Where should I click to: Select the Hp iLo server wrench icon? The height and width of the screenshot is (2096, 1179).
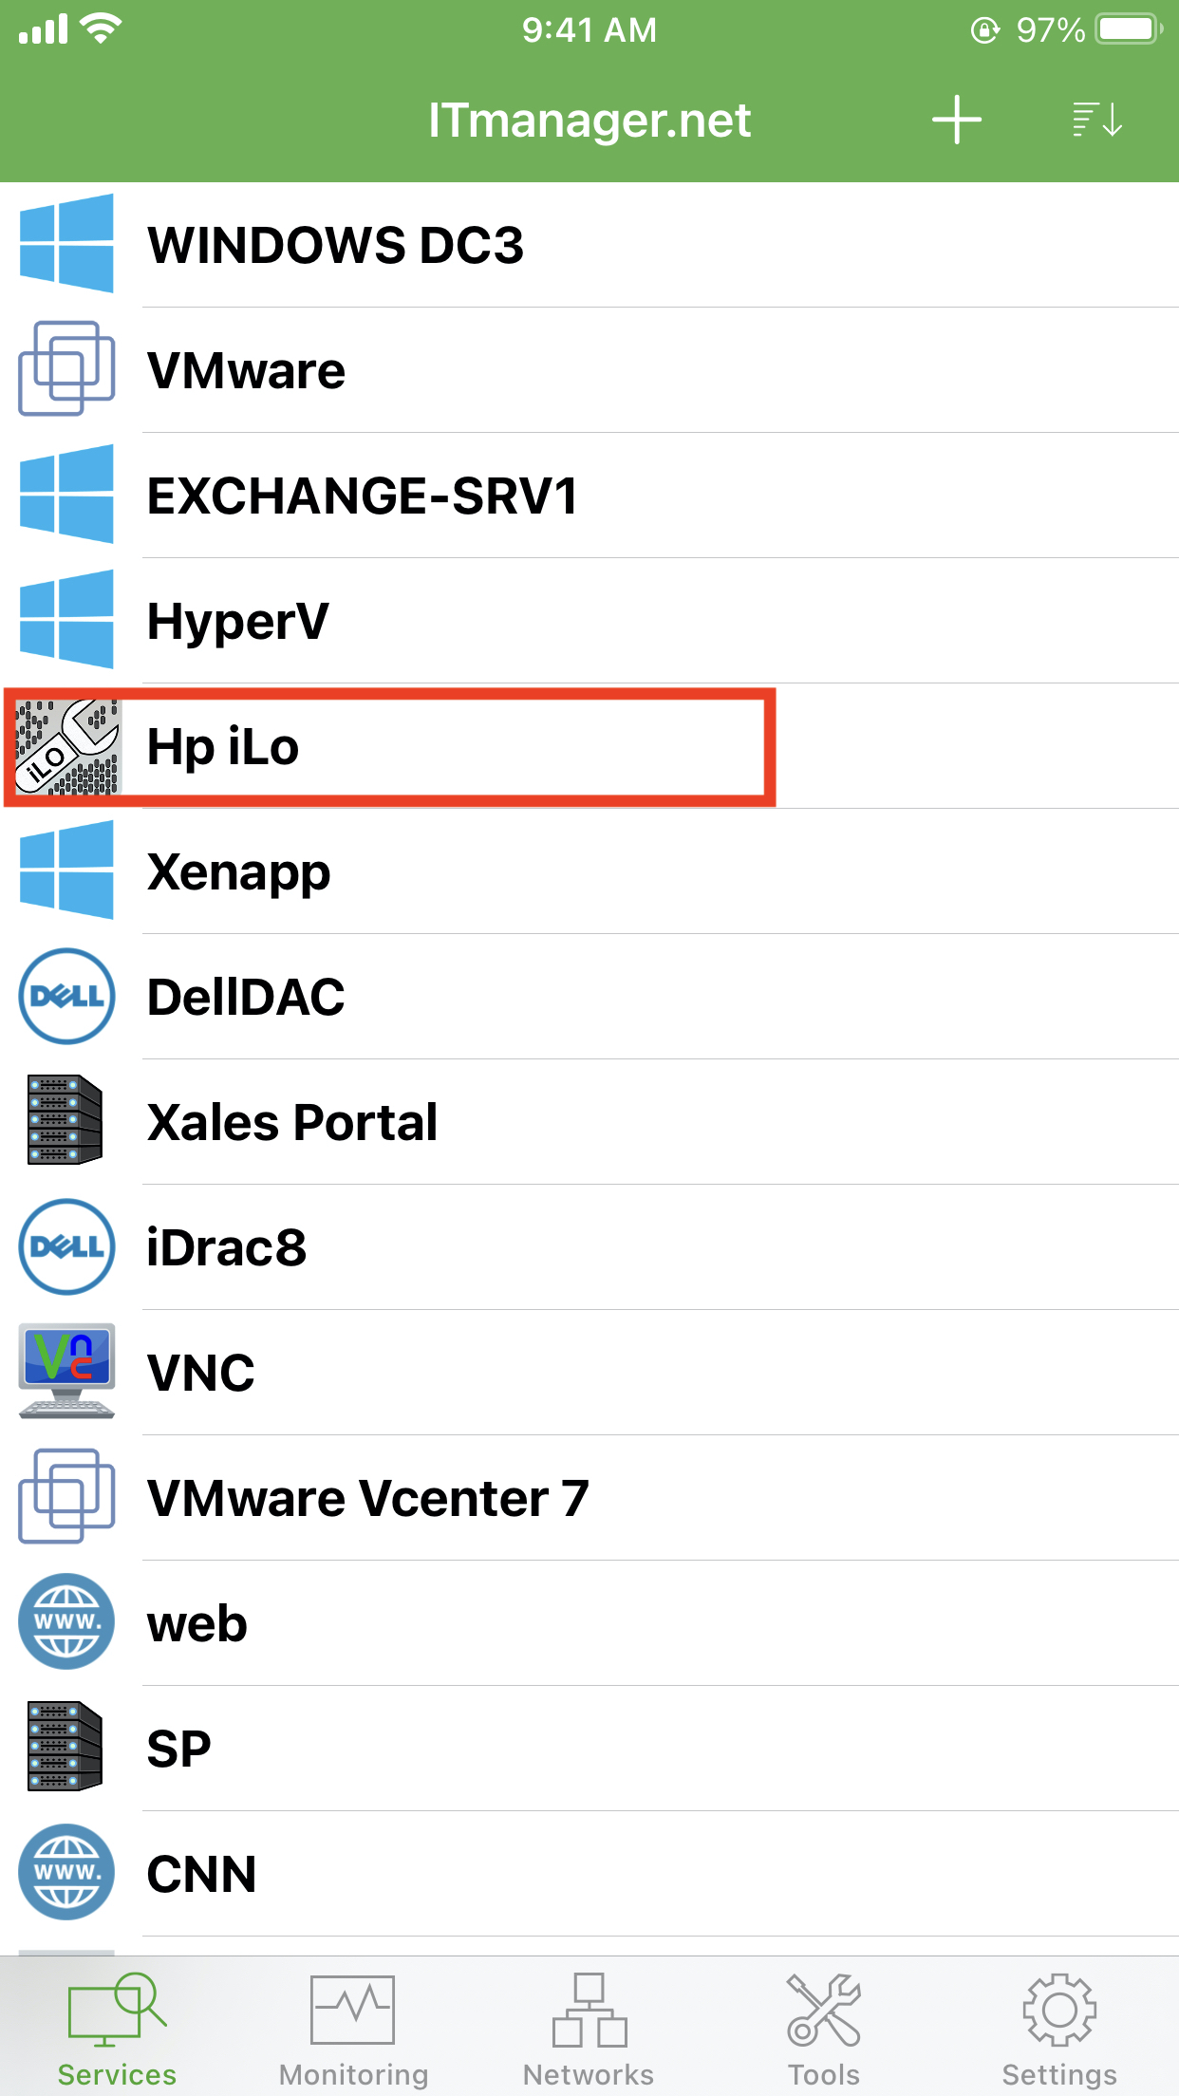tap(66, 746)
